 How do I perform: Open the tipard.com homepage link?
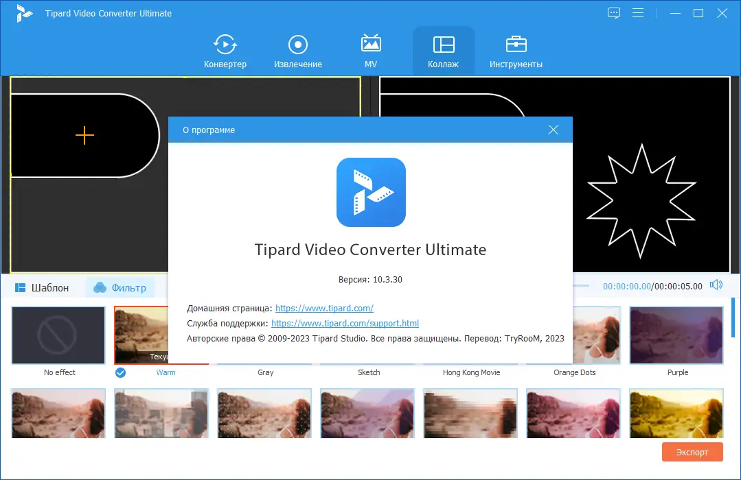click(x=324, y=308)
